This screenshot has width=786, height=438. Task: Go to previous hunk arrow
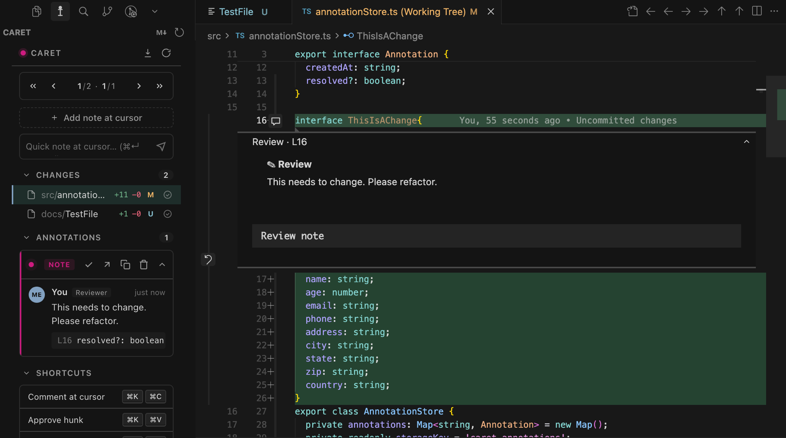[53, 86]
